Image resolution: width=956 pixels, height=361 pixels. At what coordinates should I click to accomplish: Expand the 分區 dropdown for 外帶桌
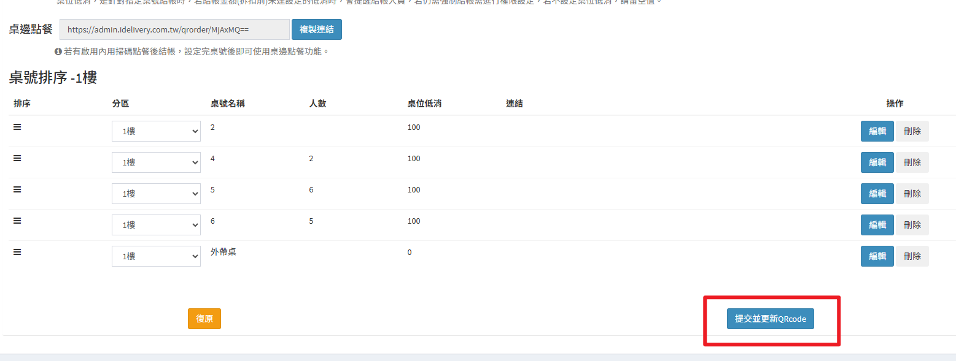(156, 256)
